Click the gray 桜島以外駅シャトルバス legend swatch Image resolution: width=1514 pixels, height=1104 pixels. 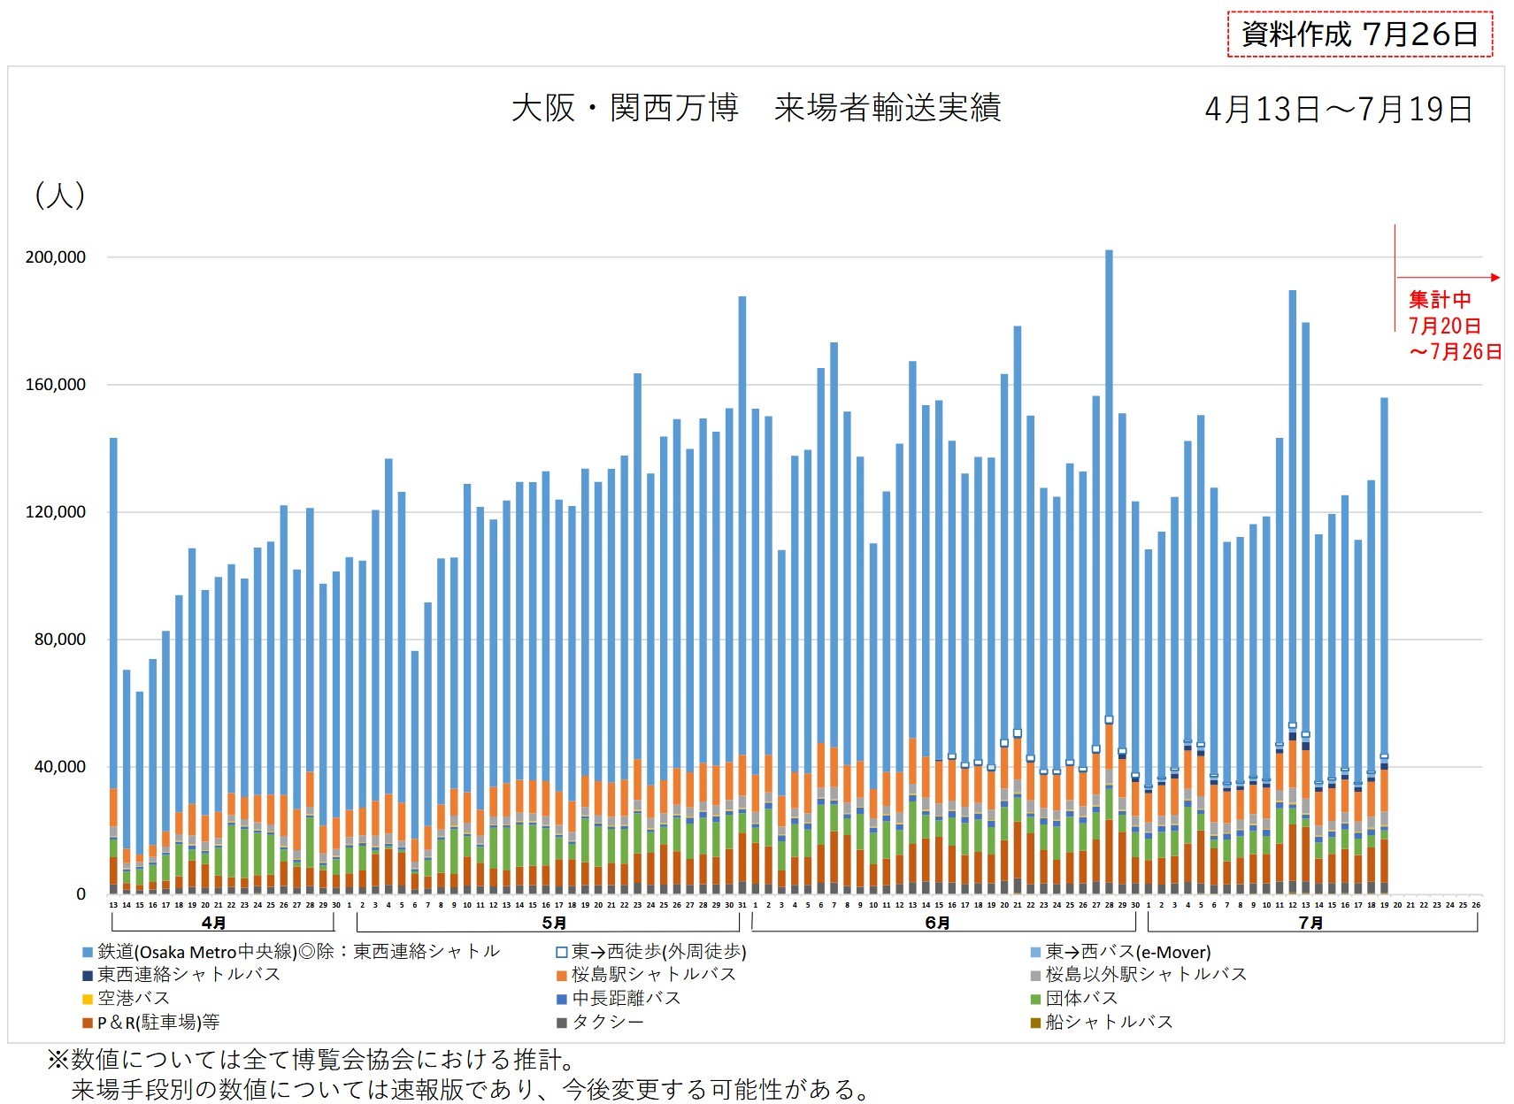[x=1035, y=976]
